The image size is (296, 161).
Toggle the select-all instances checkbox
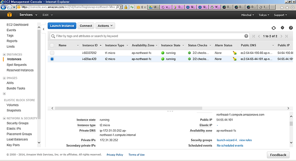tap(52, 45)
